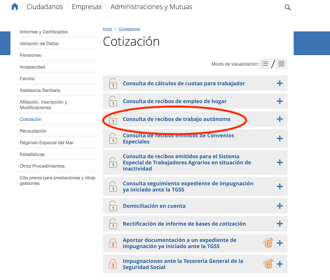Open Consulta de cálculos de cuotas para trabajador

coord(184,83)
